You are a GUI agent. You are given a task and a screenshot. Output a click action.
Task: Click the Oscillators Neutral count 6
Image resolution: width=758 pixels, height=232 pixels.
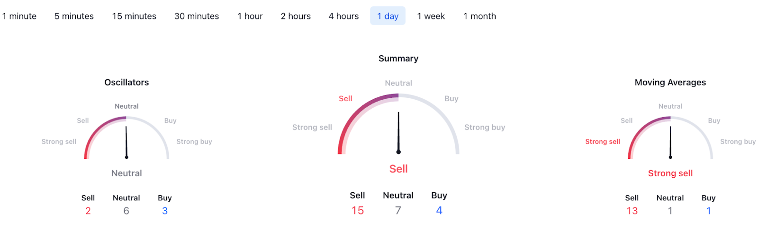(126, 211)
